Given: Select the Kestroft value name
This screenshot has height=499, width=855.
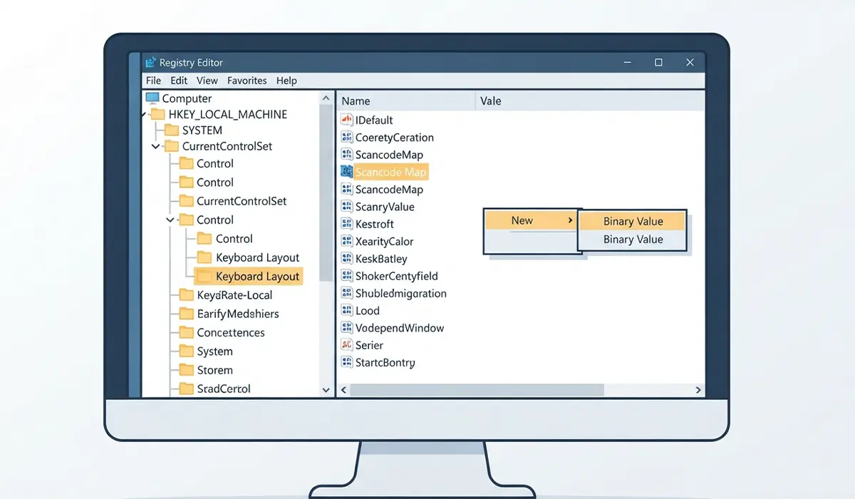Looking at the screenshot, I should pos(375,224).
